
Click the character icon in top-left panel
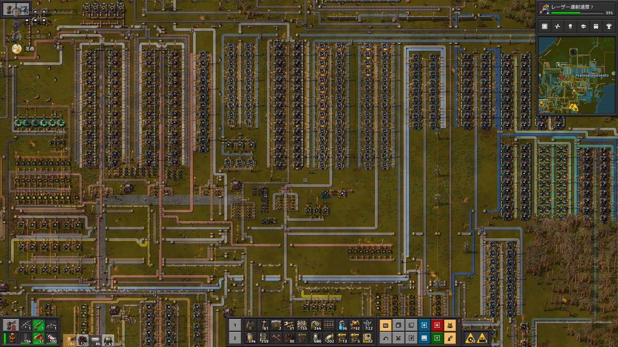[9, 9]
